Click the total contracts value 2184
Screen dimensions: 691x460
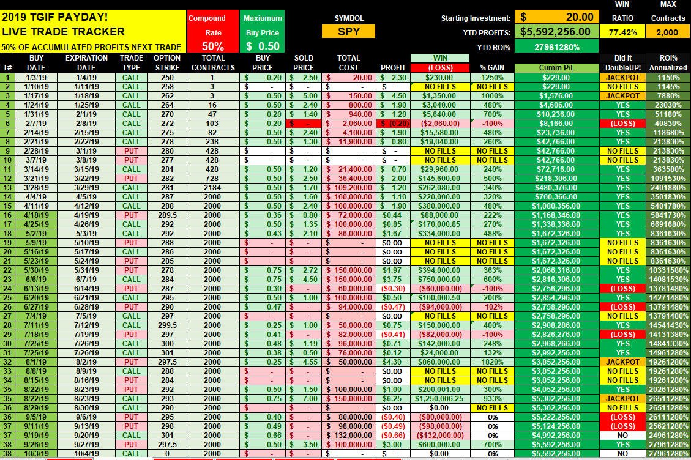click(212, 188)
